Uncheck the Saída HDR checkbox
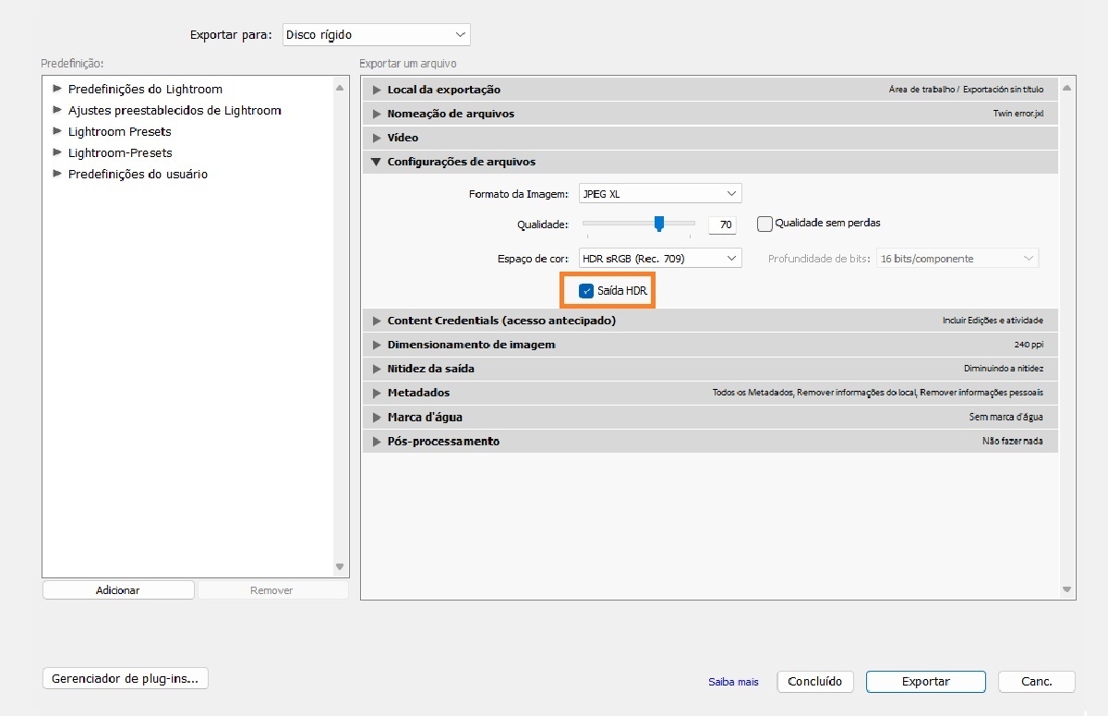Image resolution: width=1108 pixels, height=716 pixels. point(586,291)
